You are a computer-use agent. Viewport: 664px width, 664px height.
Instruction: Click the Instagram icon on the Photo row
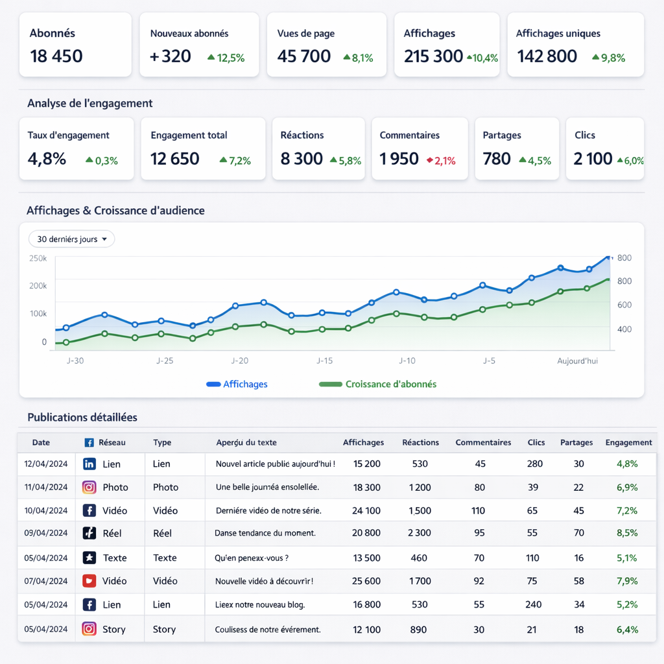pyautogui.click(x=90, y=487)
